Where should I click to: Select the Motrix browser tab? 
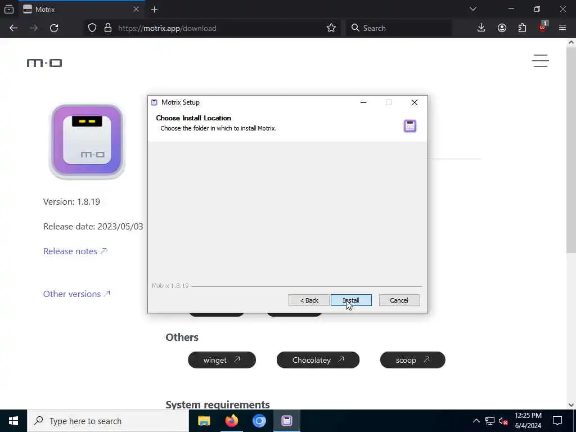(81, 9)
